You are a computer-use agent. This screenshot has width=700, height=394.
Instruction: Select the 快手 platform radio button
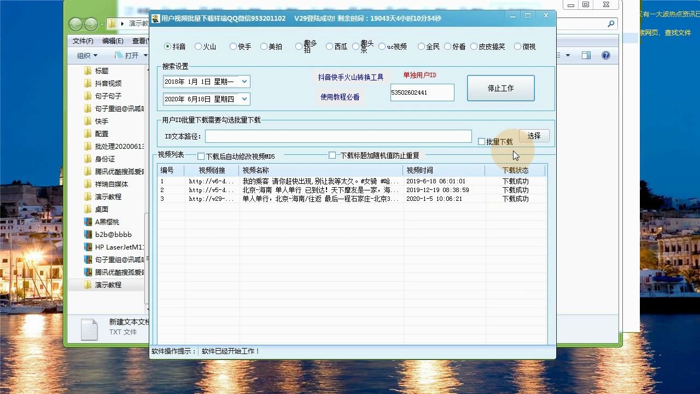233,47
